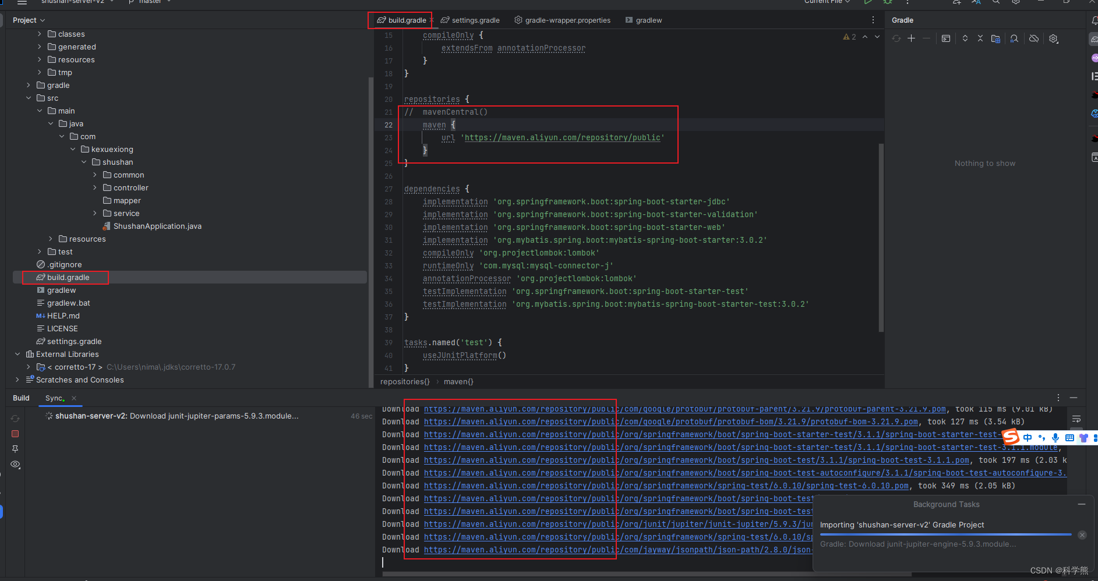Click the Sogou input method S icon
The image size is (1098, 581).
[x=1011, y=437]
